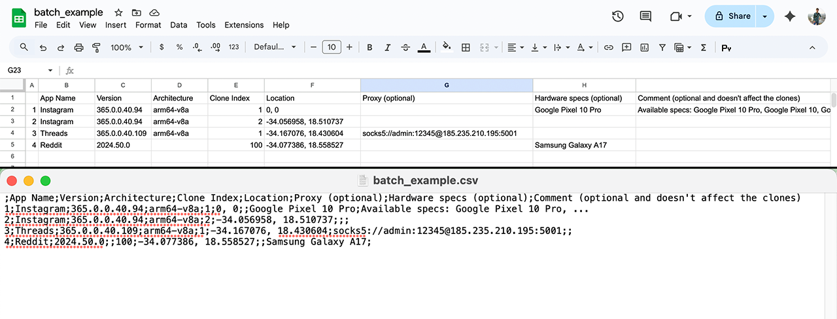Select column G header
Screen dimensions: 837x319
coord(447,86)
